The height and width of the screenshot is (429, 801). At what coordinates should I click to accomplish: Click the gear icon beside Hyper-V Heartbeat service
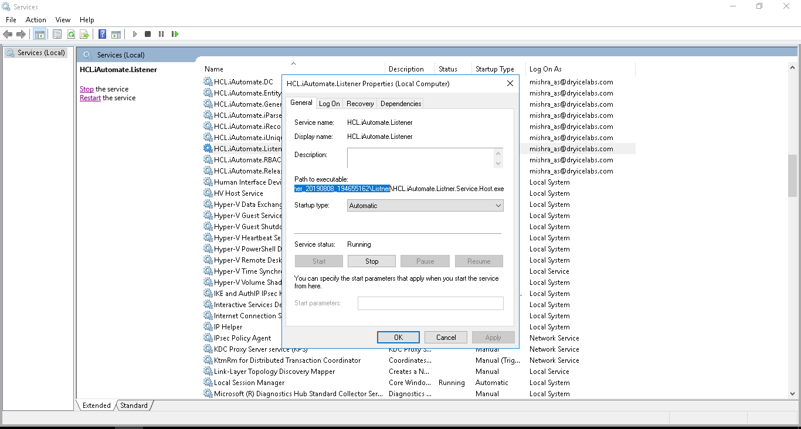click(x=208, y=238)
